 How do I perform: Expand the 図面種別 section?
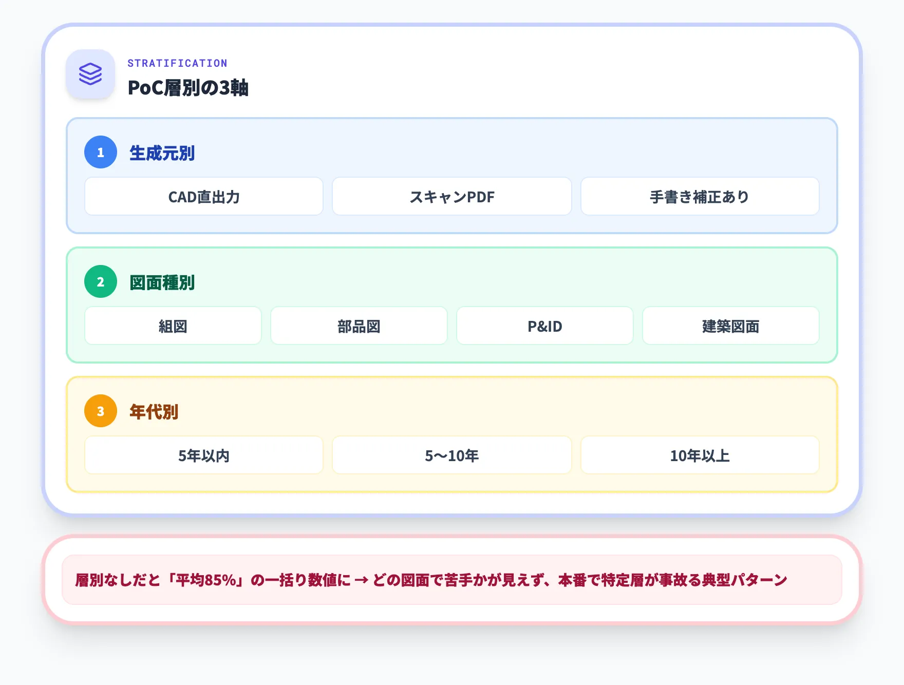point(162,282)
